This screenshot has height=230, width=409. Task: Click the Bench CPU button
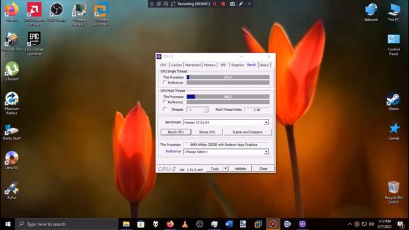tap(176, 132)
